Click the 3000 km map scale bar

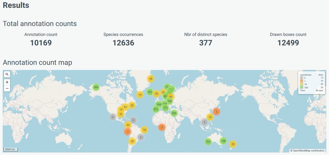[x=11, y=149]
